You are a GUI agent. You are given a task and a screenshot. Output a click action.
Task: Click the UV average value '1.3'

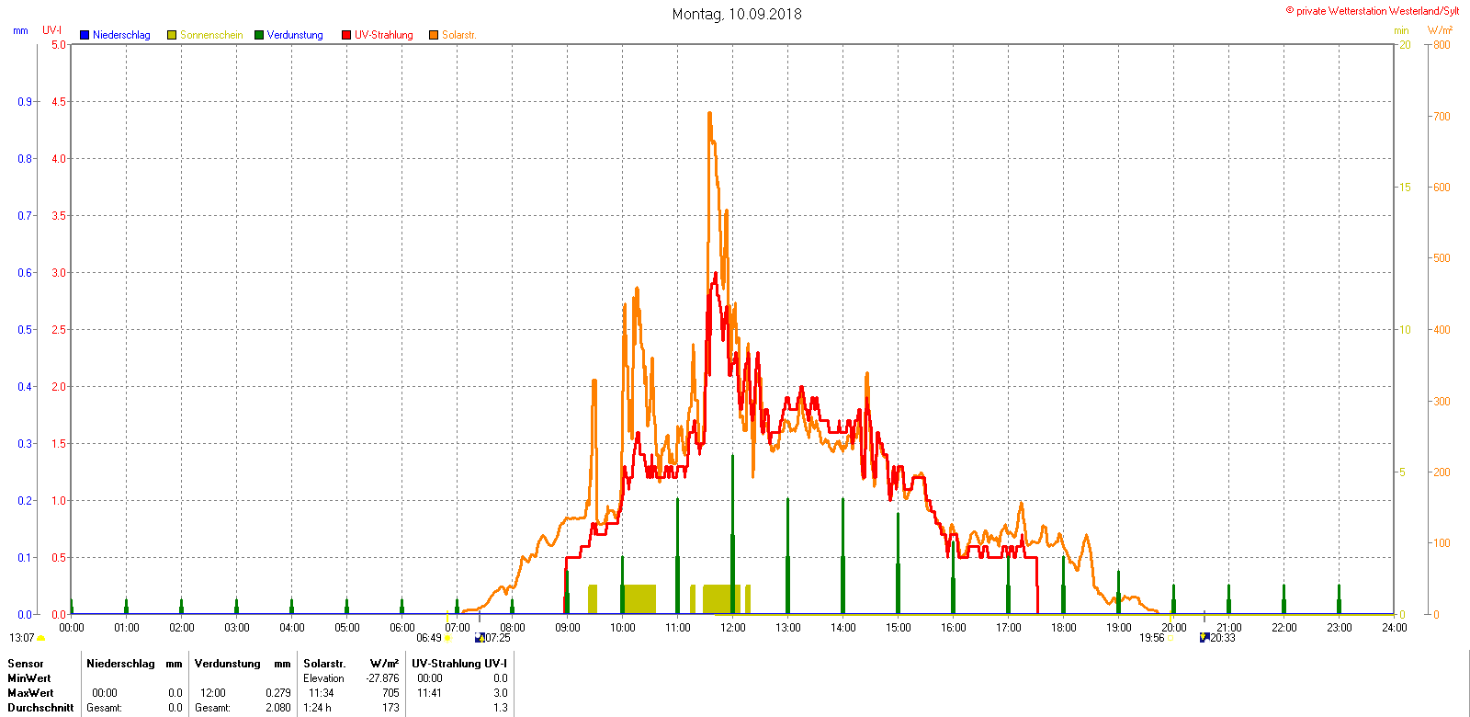click(x=501, y=708)
